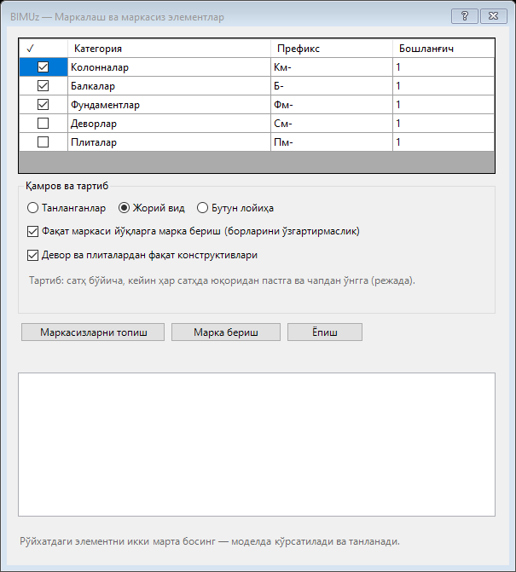Uncheck the Балкалар row checkbox
This screenshot has height=572, width=516.
[x=43, y=86]
